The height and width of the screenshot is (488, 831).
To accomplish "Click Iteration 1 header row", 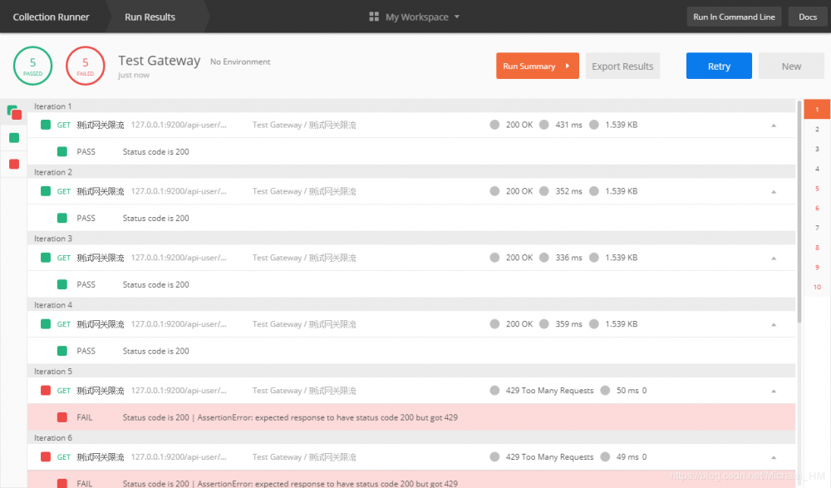I will 411,106.
